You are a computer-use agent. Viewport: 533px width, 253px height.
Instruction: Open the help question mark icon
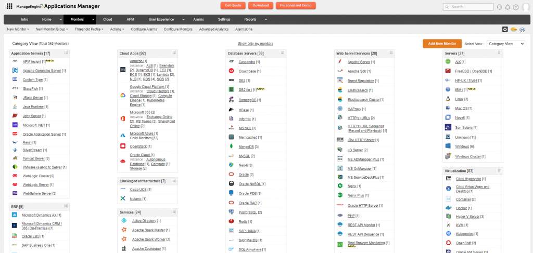(x=516, y=7)
